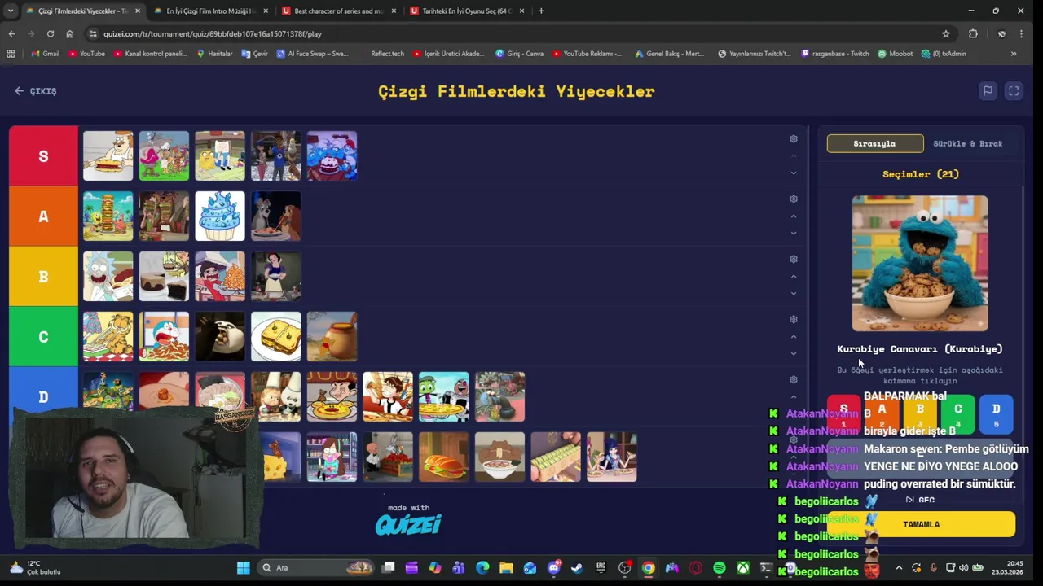The image size is (1043, 586).
Task: Open the apps grid icon in bookmarks bar
Action: point(11,54)
